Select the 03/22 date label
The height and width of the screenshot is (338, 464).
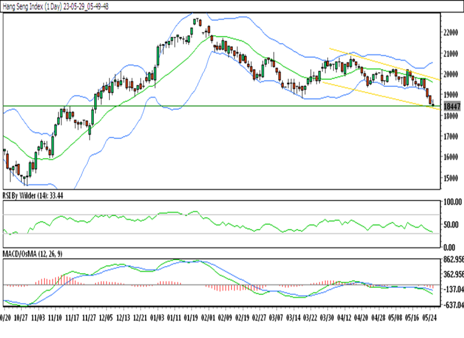[310, 318]
